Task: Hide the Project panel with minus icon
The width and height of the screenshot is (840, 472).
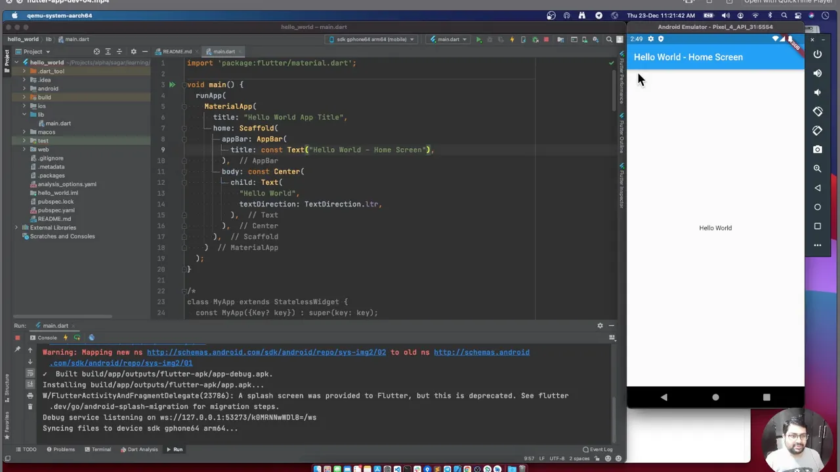Action: pos(144,52)
